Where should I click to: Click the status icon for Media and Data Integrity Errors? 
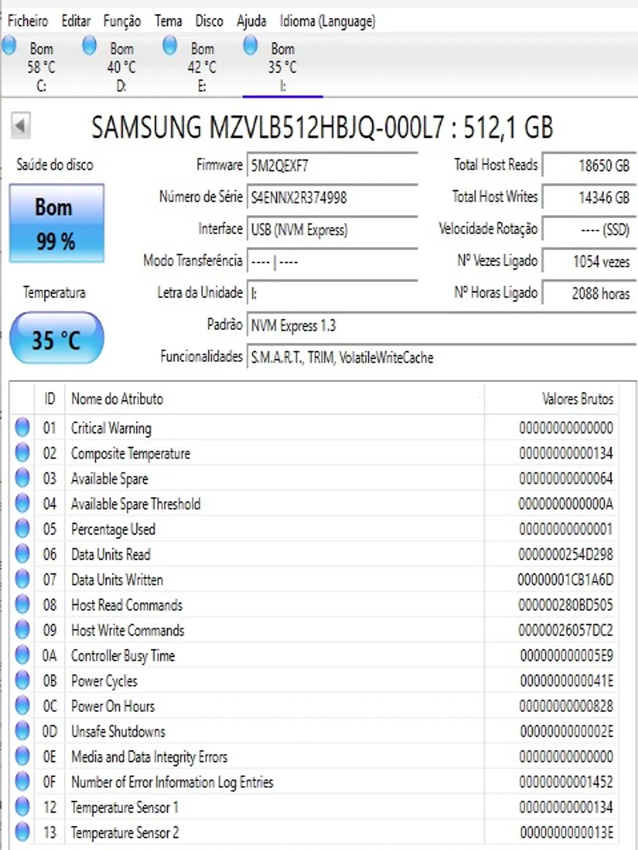tap(22, 756)
